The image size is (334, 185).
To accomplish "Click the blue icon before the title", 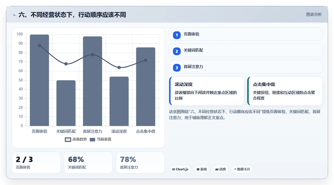I will point(14,15).
